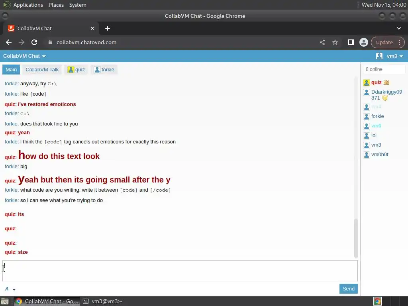The image size is (408, 306).
Task: Select lol in online users list
Action: click(x=374, y=135)
